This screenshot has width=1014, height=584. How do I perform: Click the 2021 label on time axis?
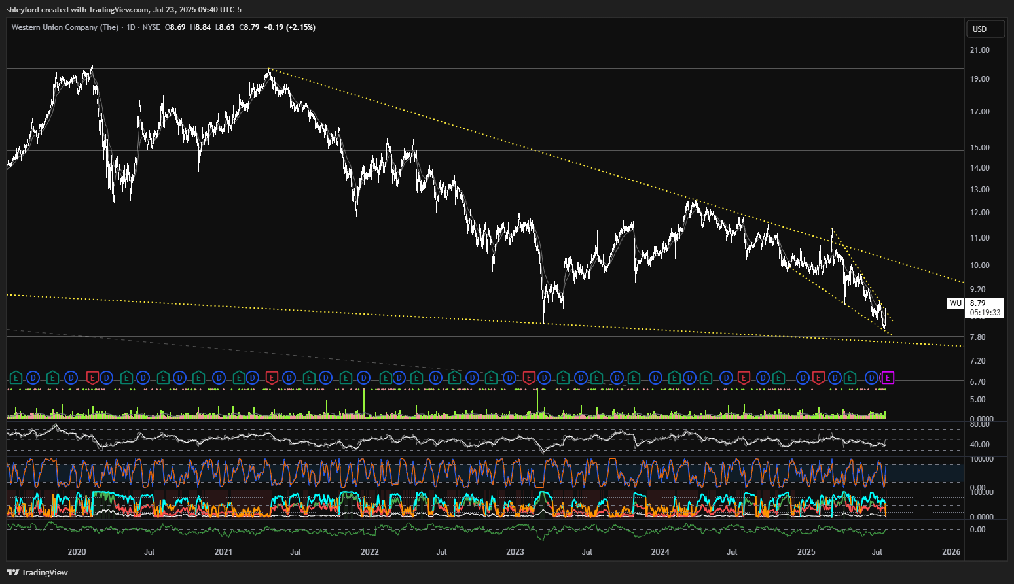(223, 552)
